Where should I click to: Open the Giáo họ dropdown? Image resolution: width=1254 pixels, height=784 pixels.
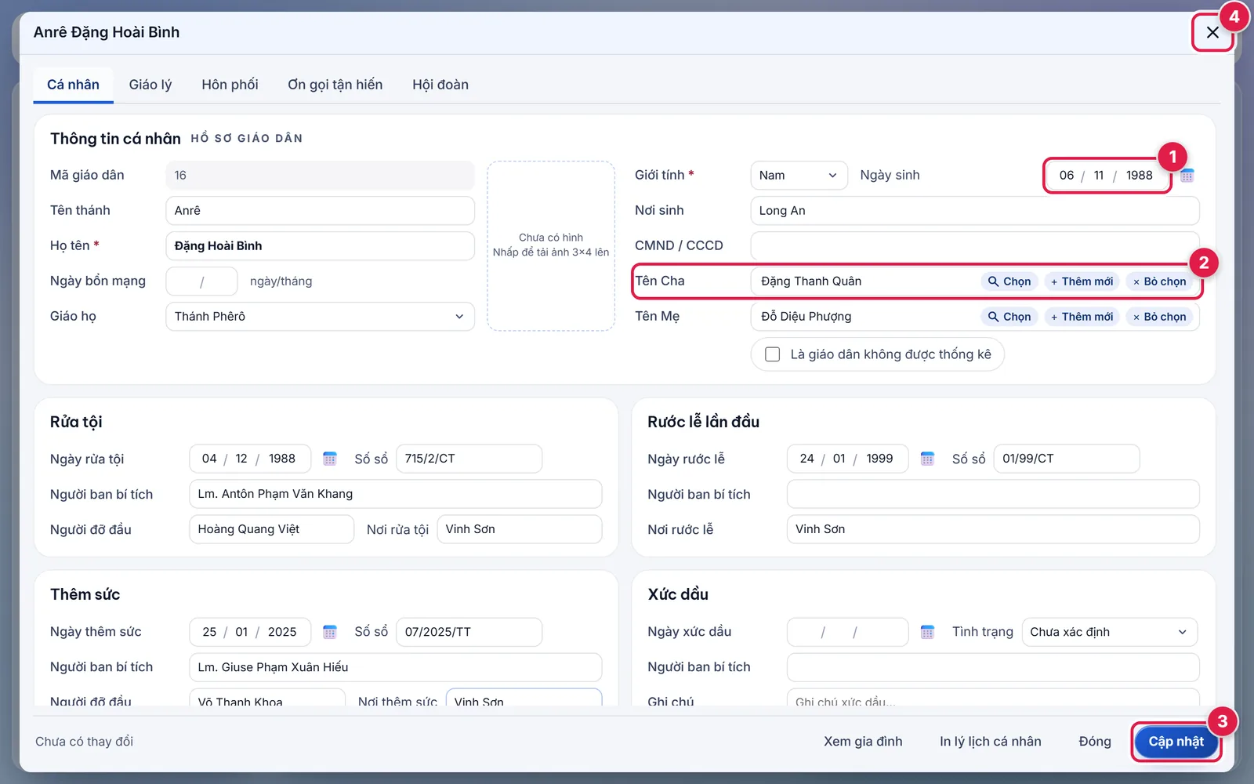tap(320, 317)
